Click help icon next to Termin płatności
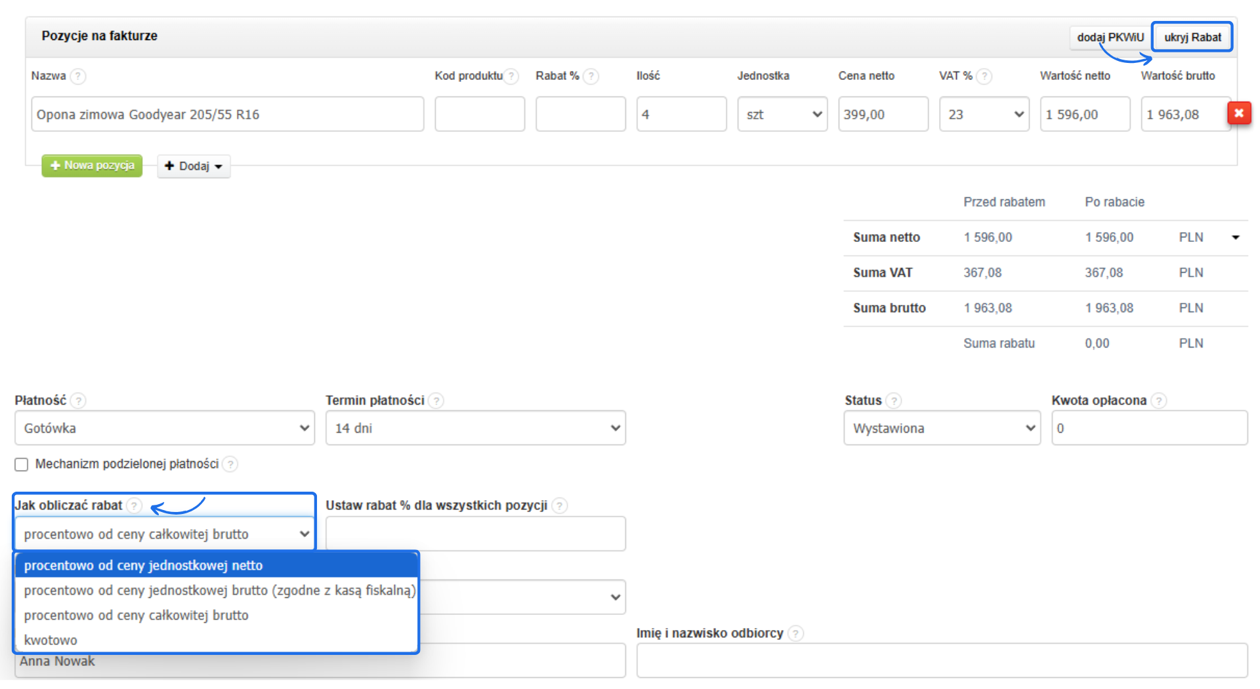 436,401
